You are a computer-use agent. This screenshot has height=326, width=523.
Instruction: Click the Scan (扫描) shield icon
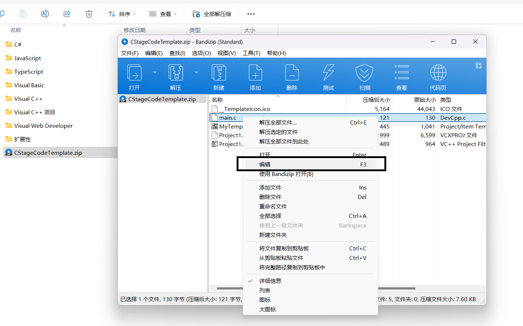[365, 73]
